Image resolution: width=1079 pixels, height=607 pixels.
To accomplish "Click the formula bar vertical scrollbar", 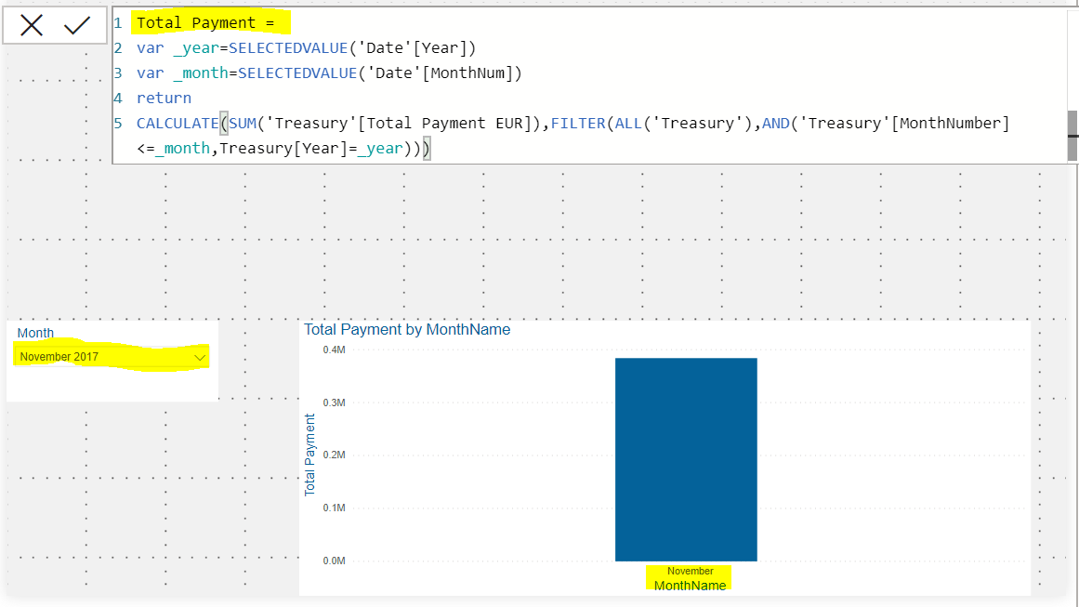I will pos(1072,136).
